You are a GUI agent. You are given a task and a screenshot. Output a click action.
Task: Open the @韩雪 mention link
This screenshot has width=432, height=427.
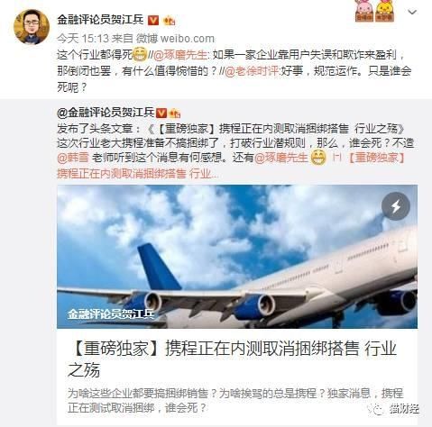pyautogui.click(x=73, y=158)
